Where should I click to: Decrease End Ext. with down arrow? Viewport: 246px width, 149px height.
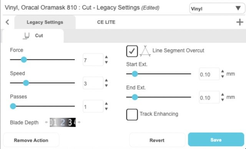click(x=223, y=99)
